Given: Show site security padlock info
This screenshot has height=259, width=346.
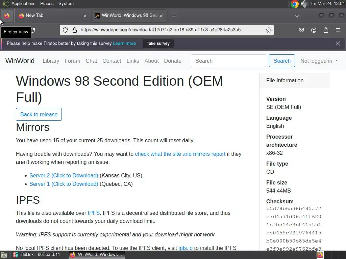Looking at the screenshot, I should 75,30.
